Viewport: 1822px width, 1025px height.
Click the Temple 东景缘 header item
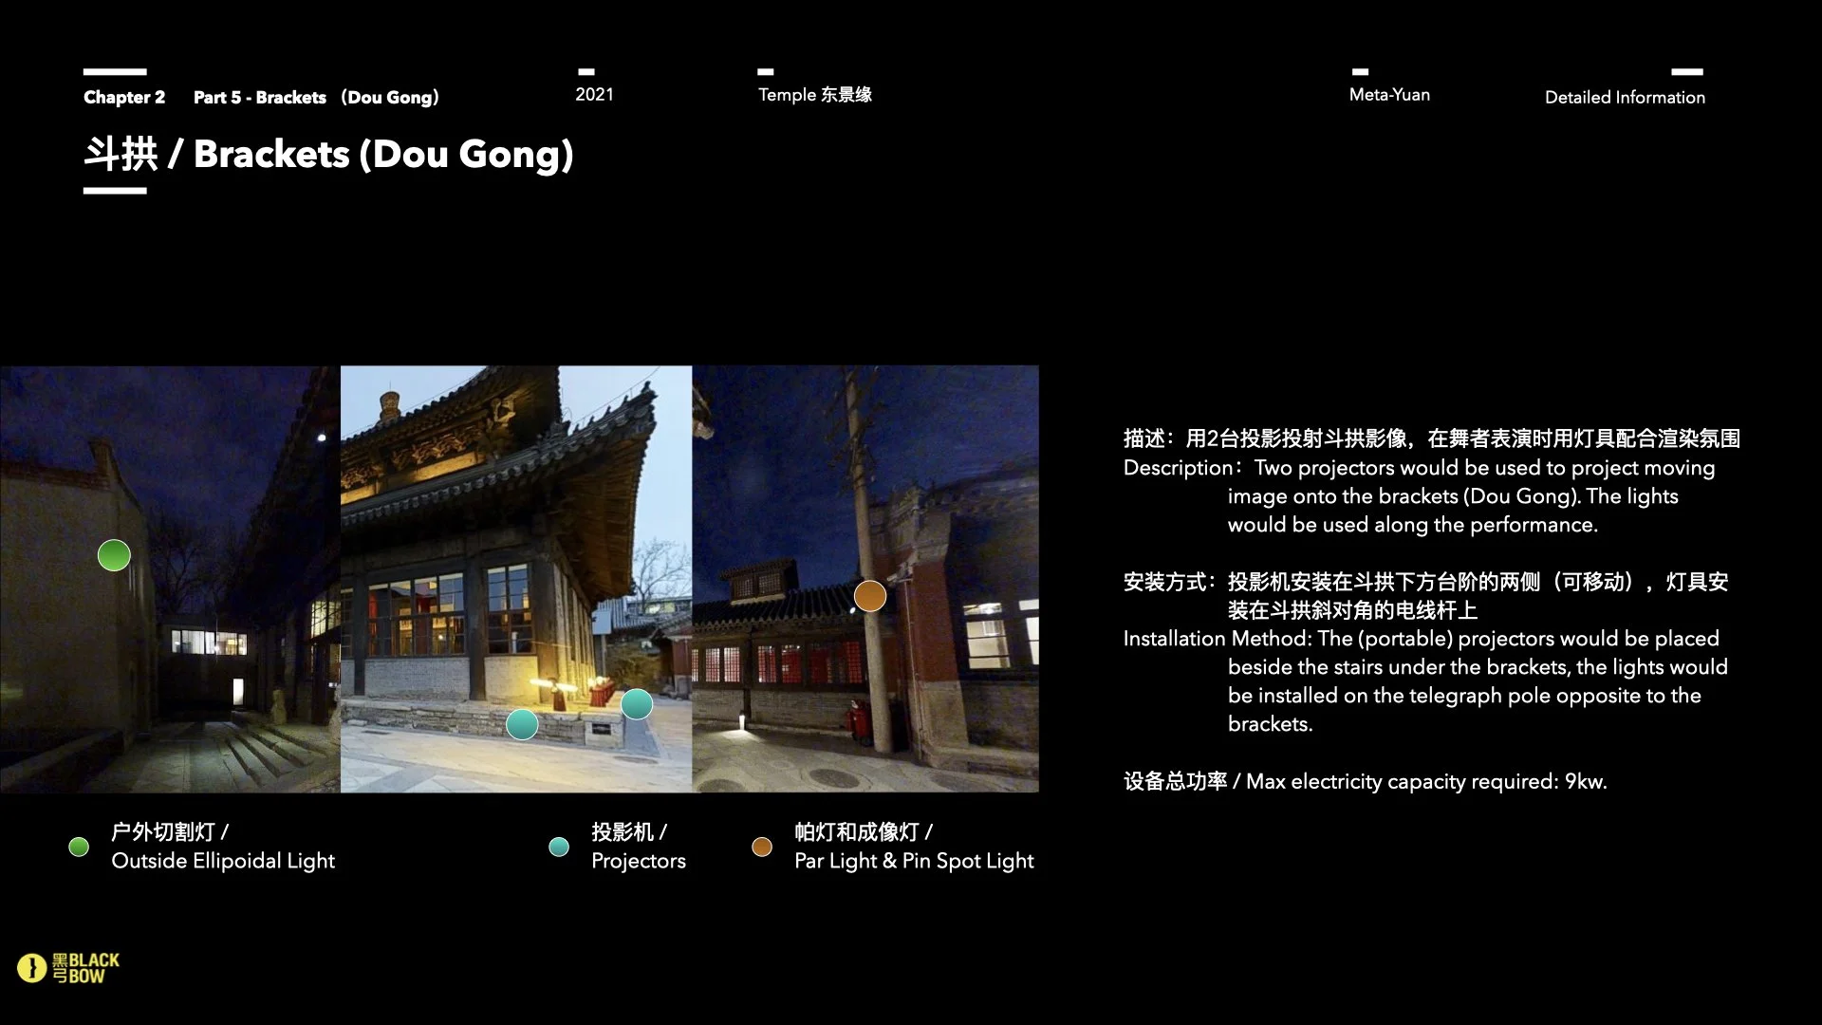coord(814,94)
